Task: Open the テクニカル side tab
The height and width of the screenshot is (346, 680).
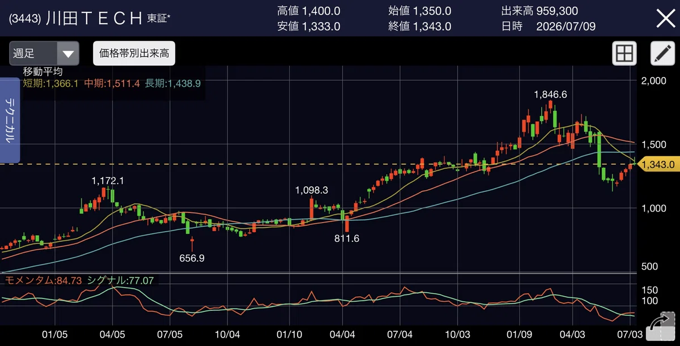Action: tap(10, 121)
